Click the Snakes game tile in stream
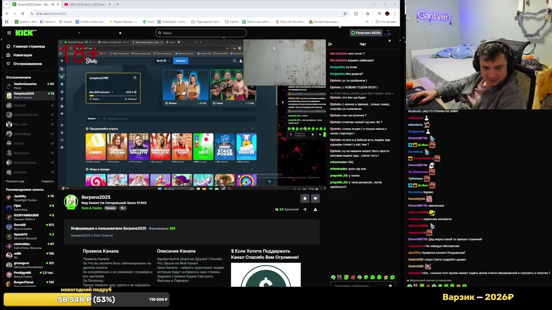Viewport: 552px width, 310px height. click(246, 146)
